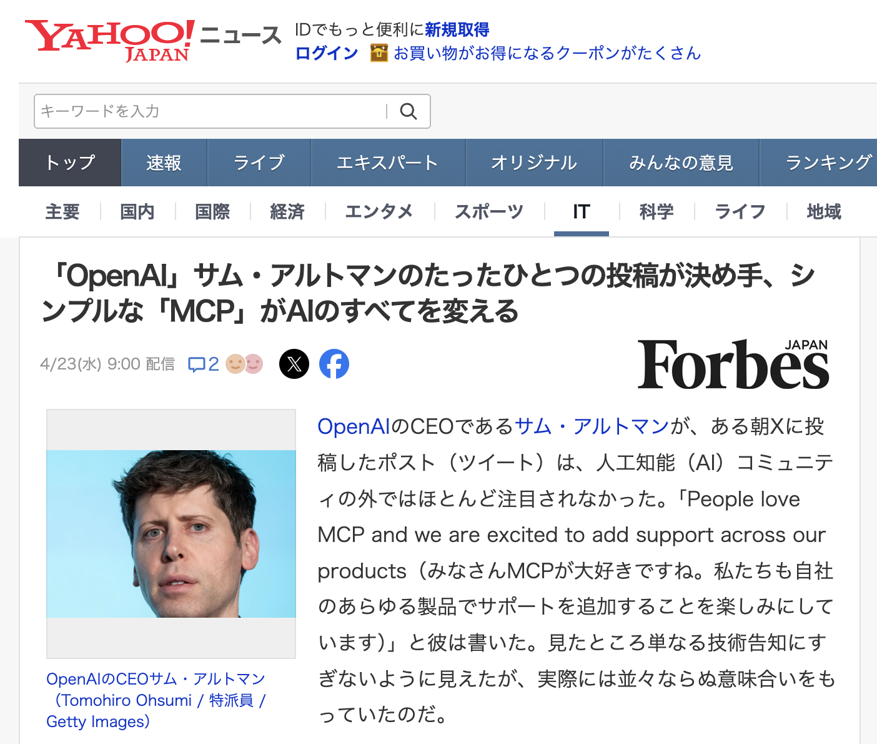877x744 pixels.
Task: Share article on Facebook
Action: pos(334,364)
